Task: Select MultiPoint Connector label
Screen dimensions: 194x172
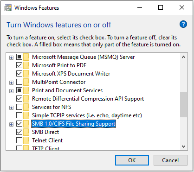Action: tap(58, 82)
